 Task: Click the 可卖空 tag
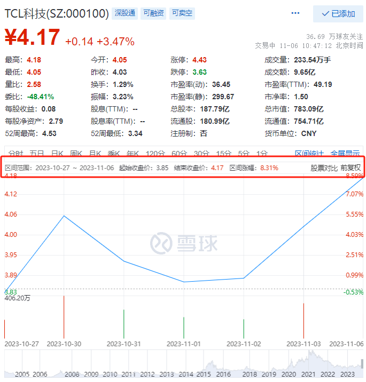182,13
